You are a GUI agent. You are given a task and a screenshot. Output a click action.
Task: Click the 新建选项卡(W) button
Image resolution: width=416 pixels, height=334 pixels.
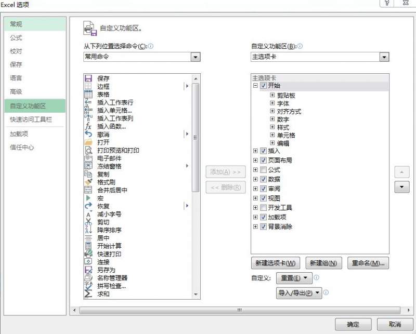(x=276, y=263)
